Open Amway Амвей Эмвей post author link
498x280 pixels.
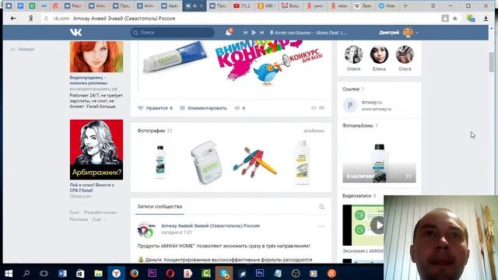210,226
